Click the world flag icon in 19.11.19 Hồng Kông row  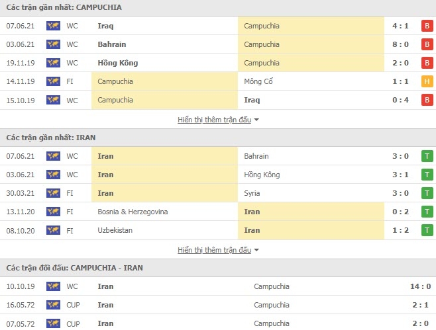tap(53, 63)
